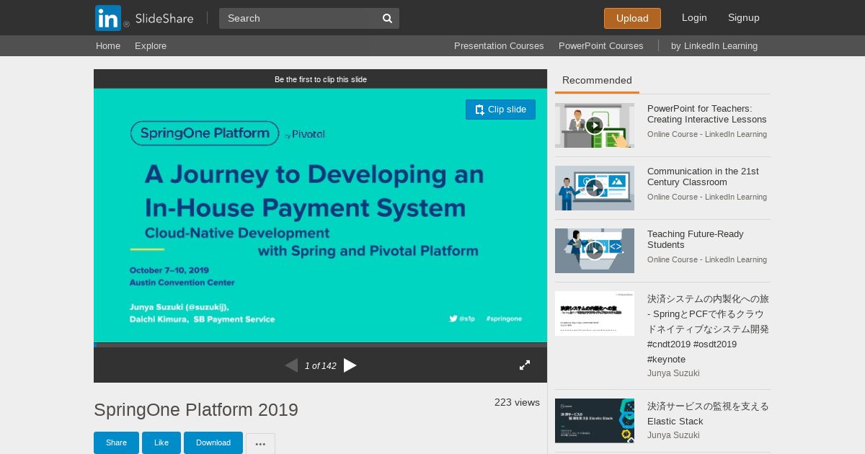Open Presentation Courses menu item
This screenshot has width=865, height=454.
(x=499, y=45)
